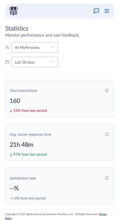Open the Privacy Policy link
This screenshot has height=220, width=119.
(56, 216)
